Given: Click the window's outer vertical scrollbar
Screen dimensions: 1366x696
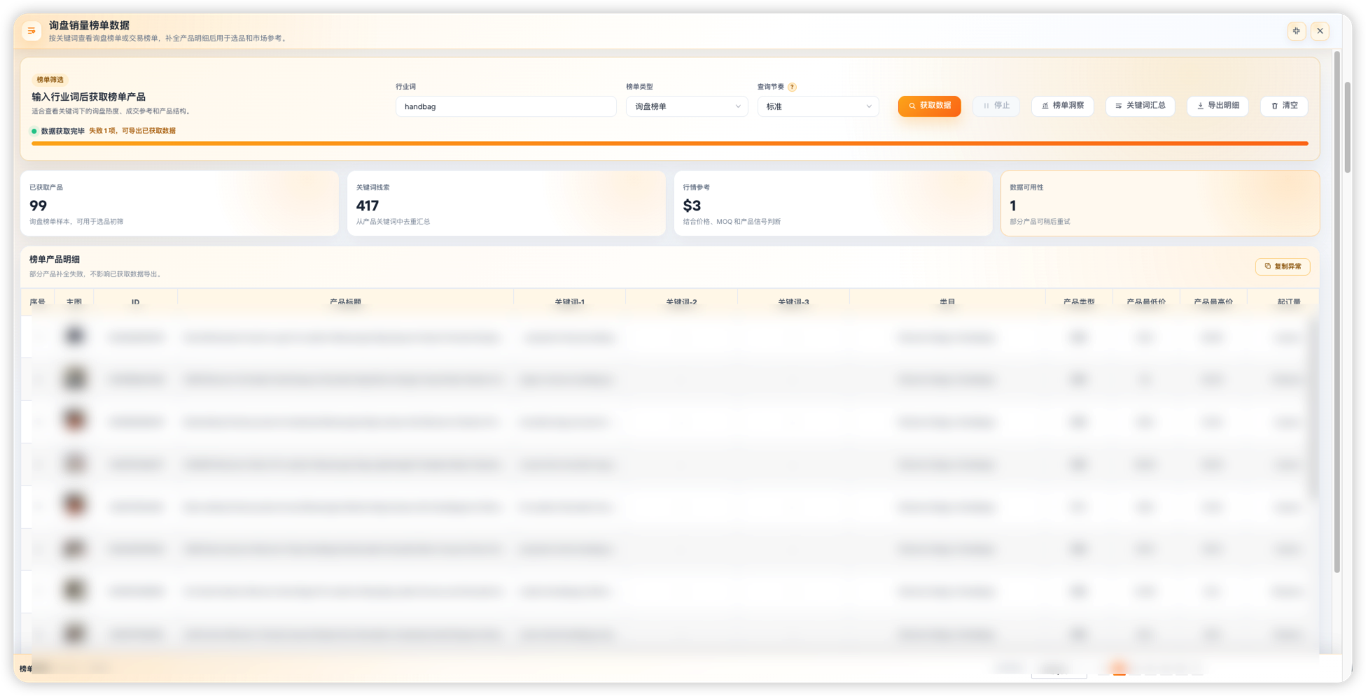Looking at the screenshot, I should (1347, 127).
